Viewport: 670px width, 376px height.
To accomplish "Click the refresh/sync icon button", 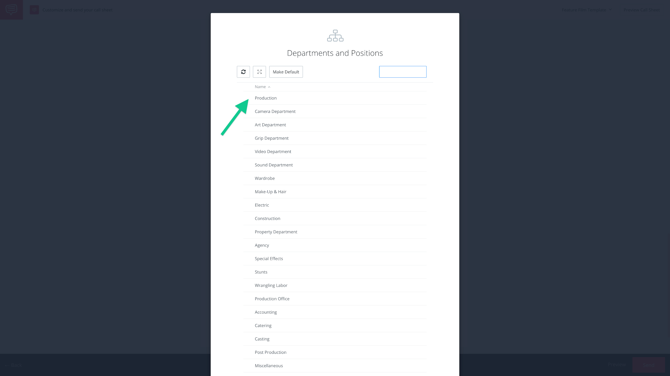I will click(243, 72).
